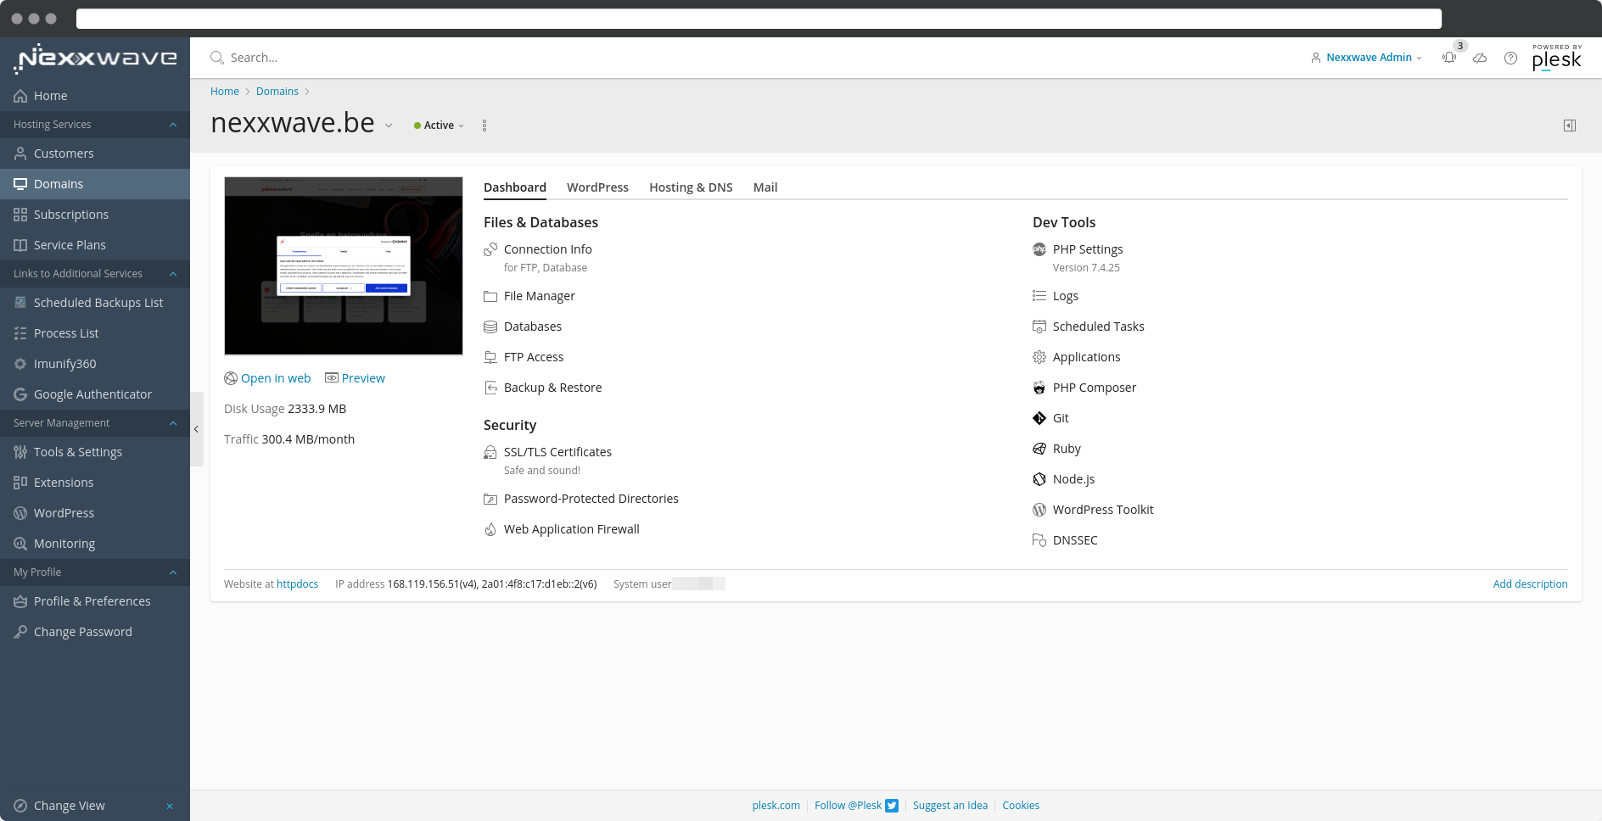Open Service Plans in the sidebar
The height and width of the screenshot is (821, 1602).
click(x=95, y=245)
